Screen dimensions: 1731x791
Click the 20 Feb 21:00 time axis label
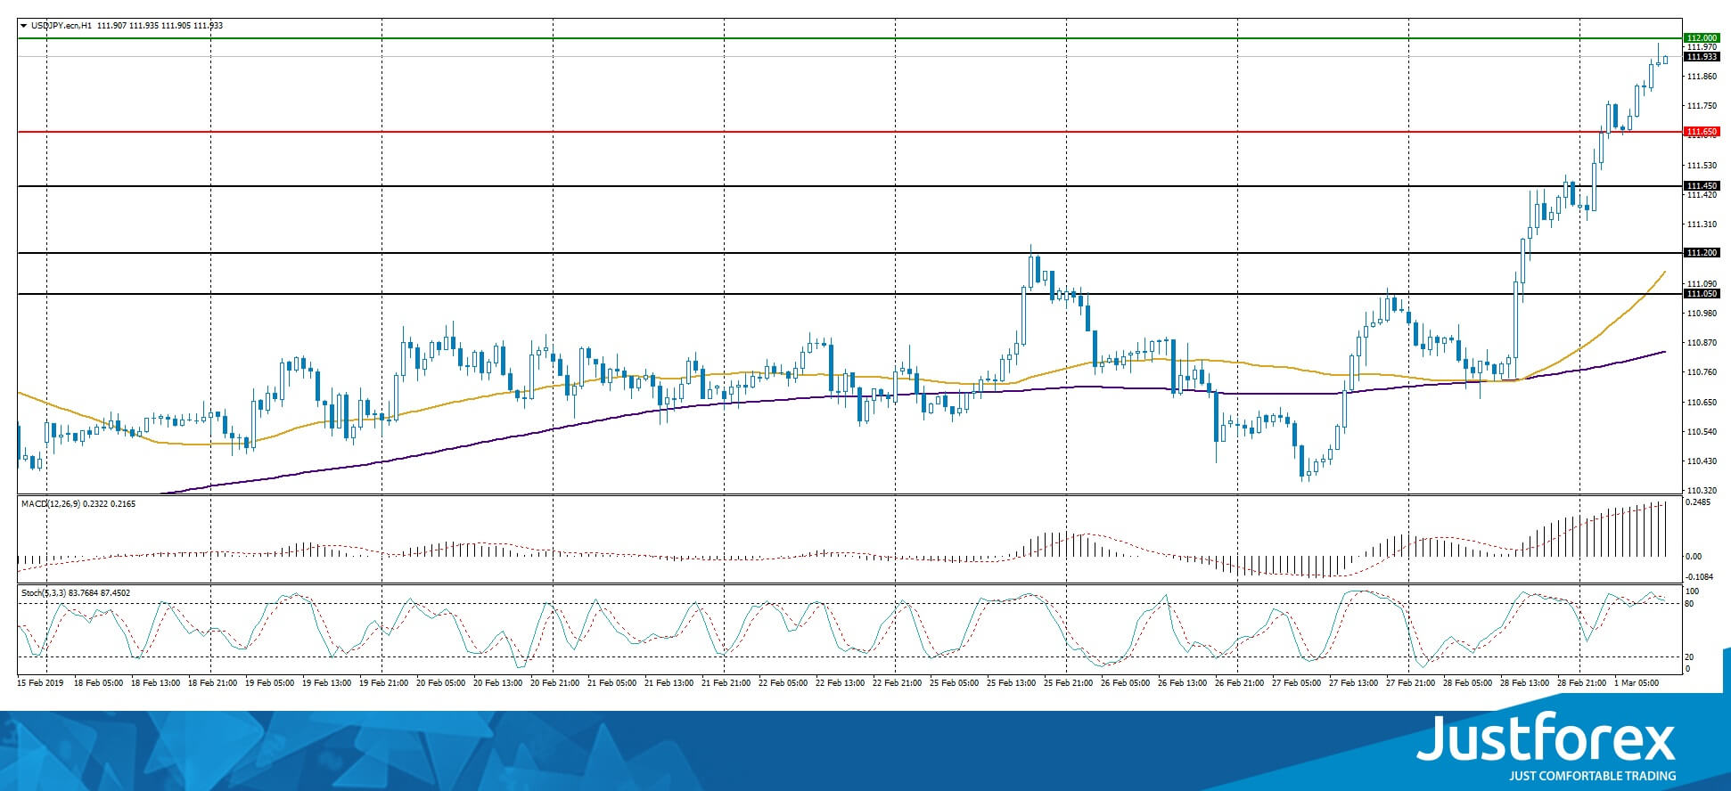pyautogui.click(x=554, y=683)
